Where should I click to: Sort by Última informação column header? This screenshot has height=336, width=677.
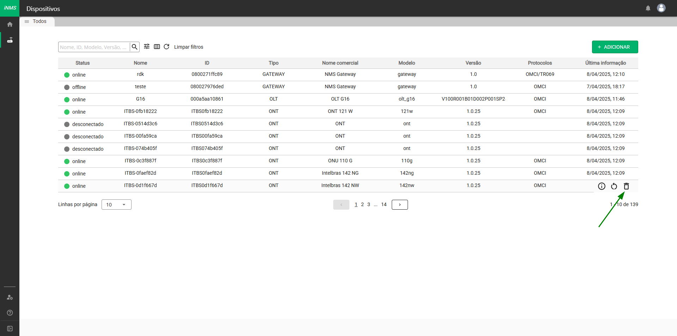[606, 63]
